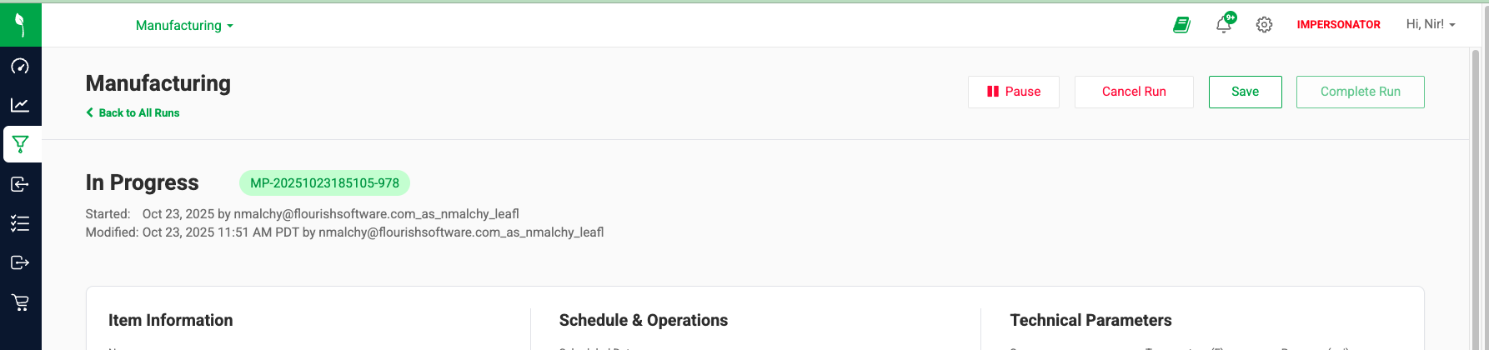Screen dimensions: 1489x350
Task: Open the green book documentation icon
Action: point(1181,25)
